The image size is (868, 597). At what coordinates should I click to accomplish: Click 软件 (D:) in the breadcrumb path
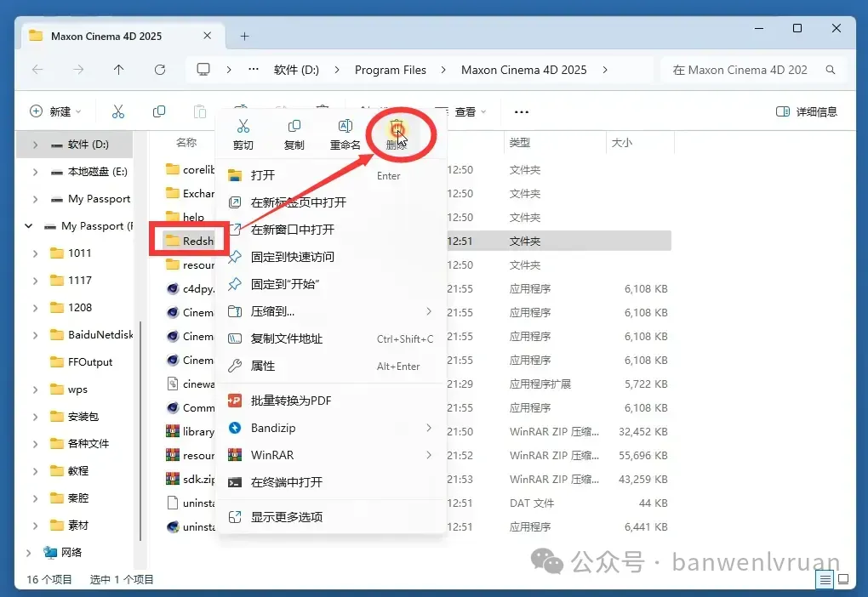pyautogui.click(x=296, y=70)
